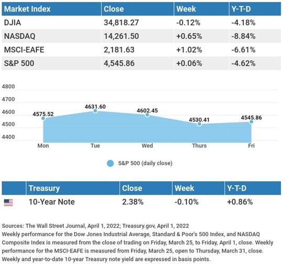Screen dimensions: 283x264
Task: Select Thursday's data point 4530.41
Action: point(199,124)
